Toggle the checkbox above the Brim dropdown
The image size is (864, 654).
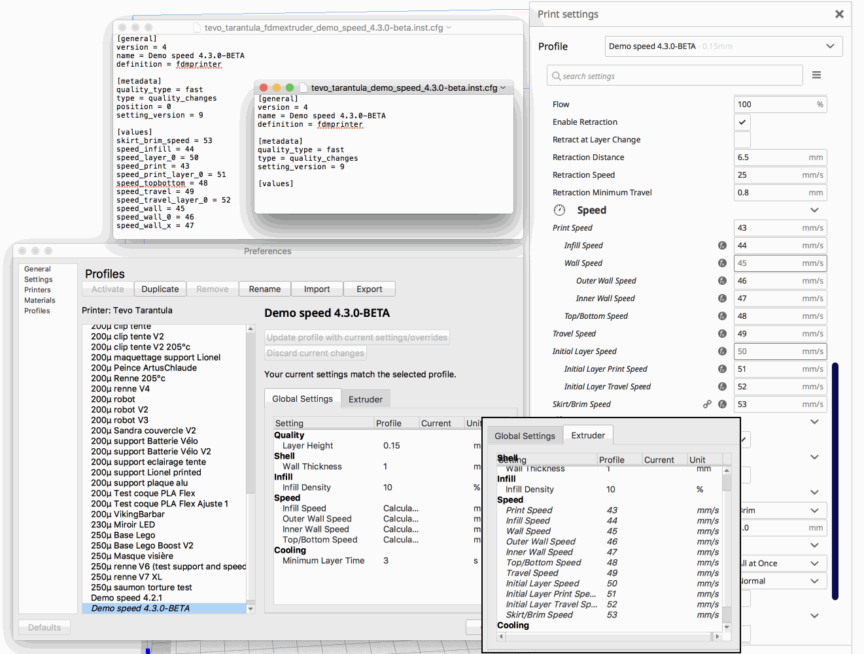point(746,475)
